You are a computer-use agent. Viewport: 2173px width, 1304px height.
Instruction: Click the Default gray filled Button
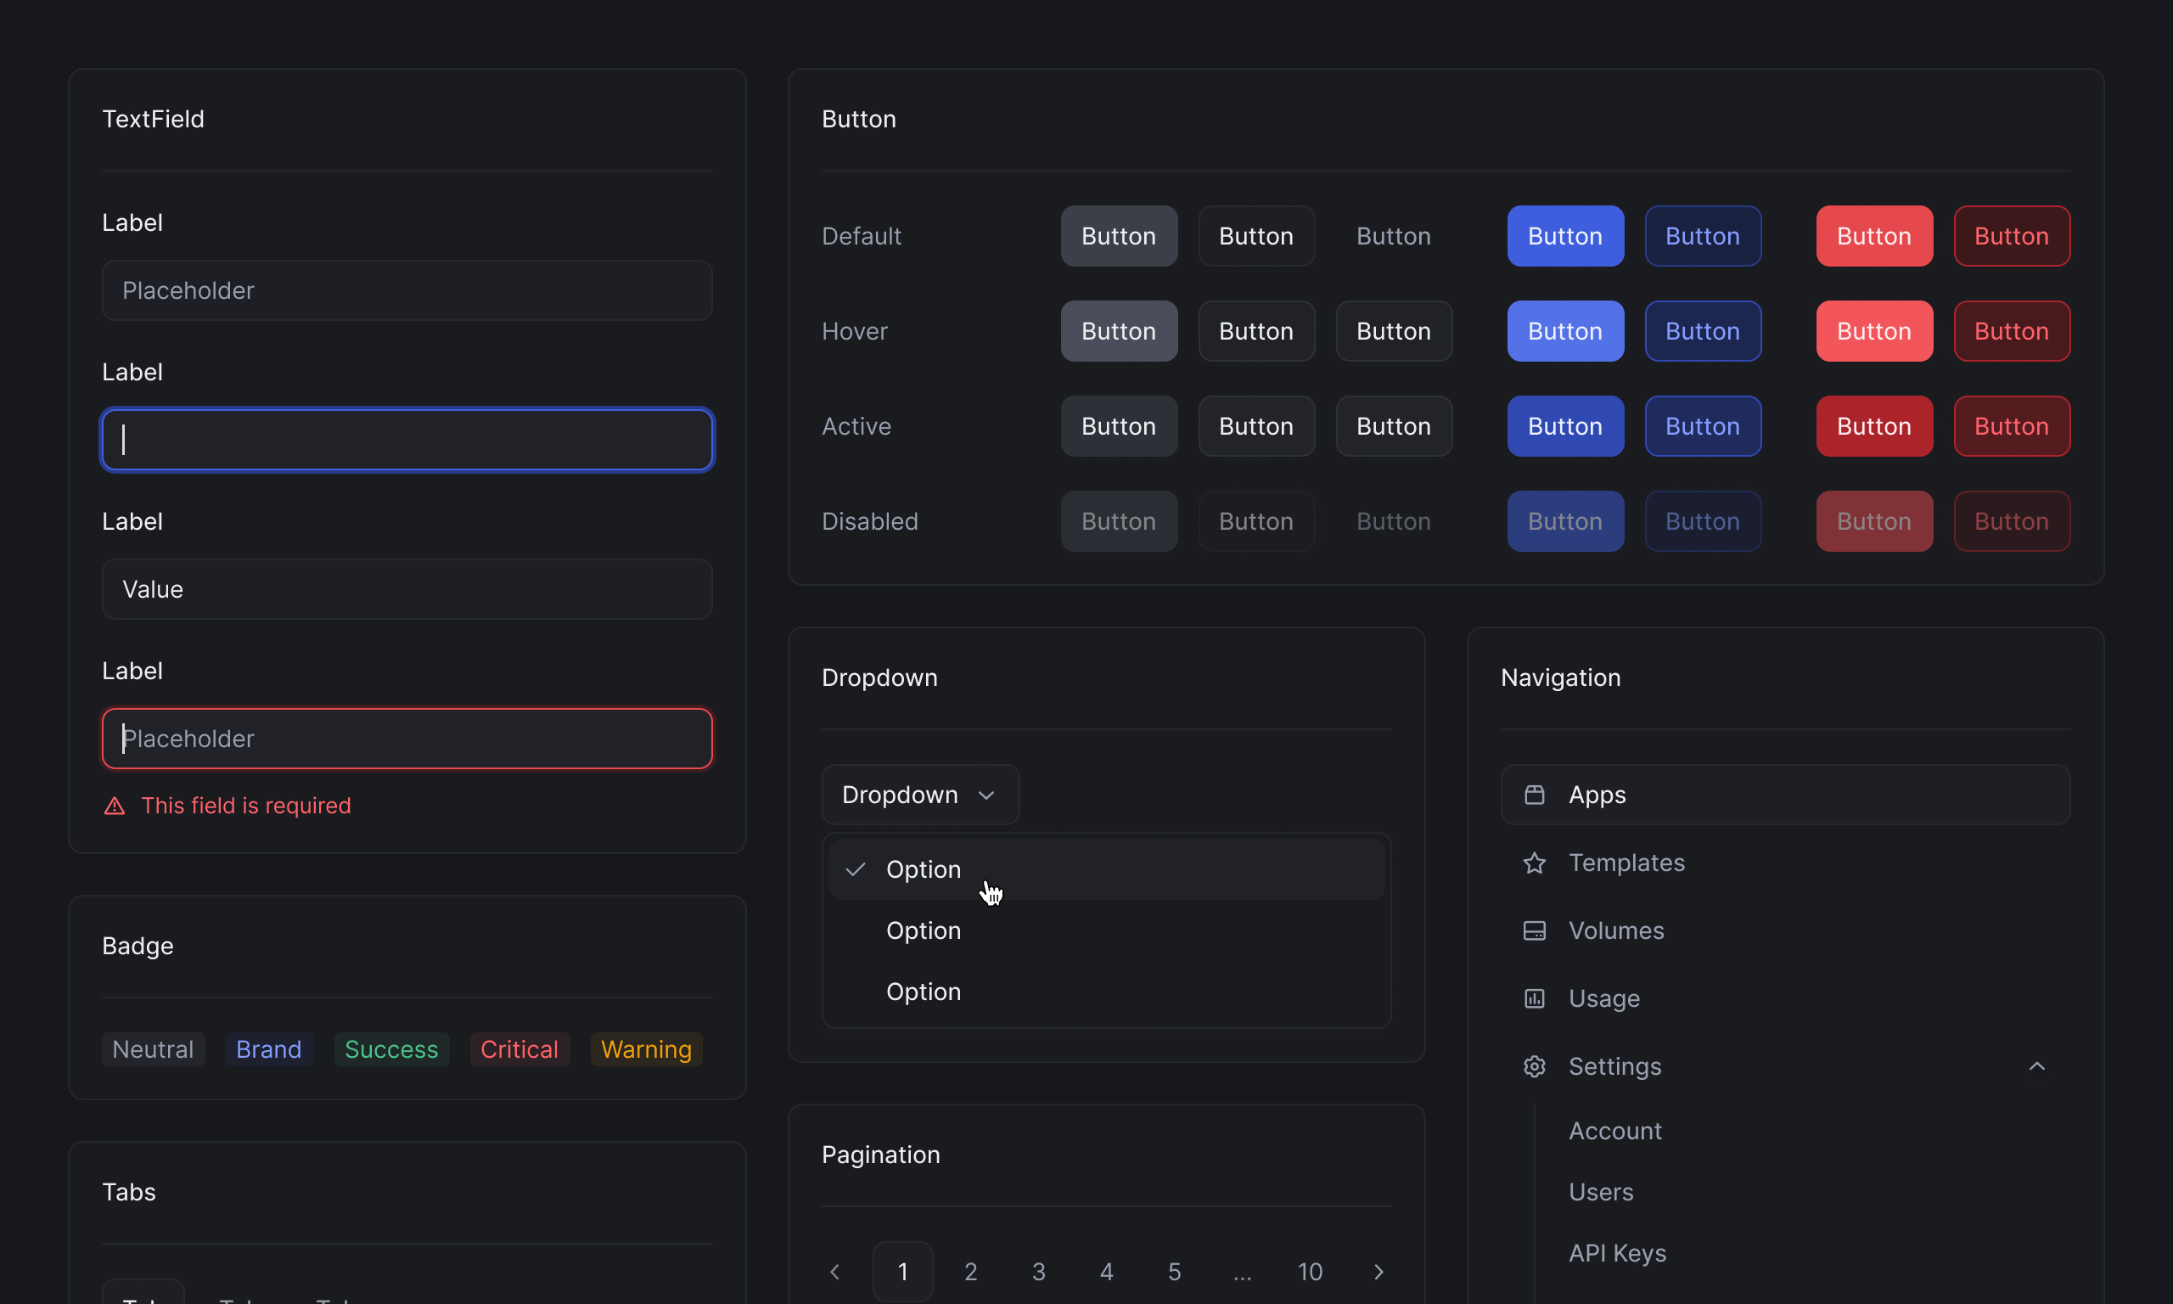tap(1118, 235)
